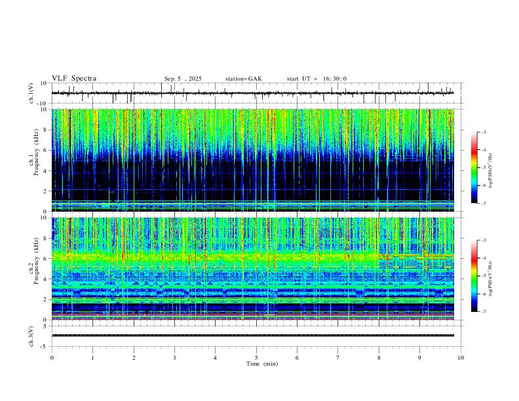Click the 'start UT = 16:30:0' text
This screenshot has height=401, width=519.
(x=317, y=79)
